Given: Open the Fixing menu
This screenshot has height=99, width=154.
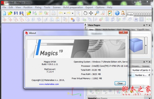Looking at the screenshot, I should (38, 7).
